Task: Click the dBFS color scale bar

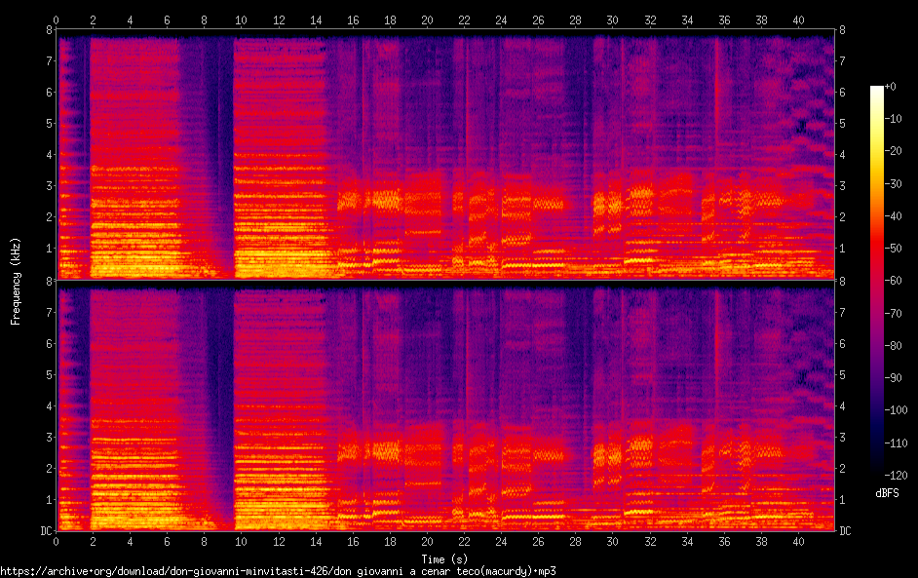Action: [876, 281]
